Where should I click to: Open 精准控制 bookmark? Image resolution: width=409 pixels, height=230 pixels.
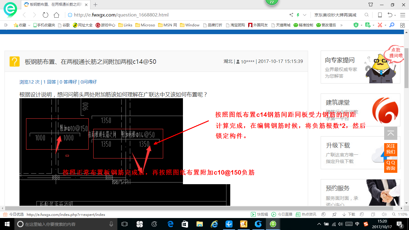[303, 25]
